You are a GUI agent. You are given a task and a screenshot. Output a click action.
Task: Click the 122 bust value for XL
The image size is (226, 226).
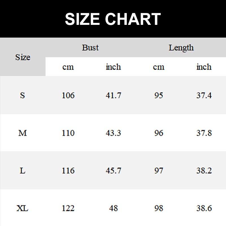coord(68,208)
